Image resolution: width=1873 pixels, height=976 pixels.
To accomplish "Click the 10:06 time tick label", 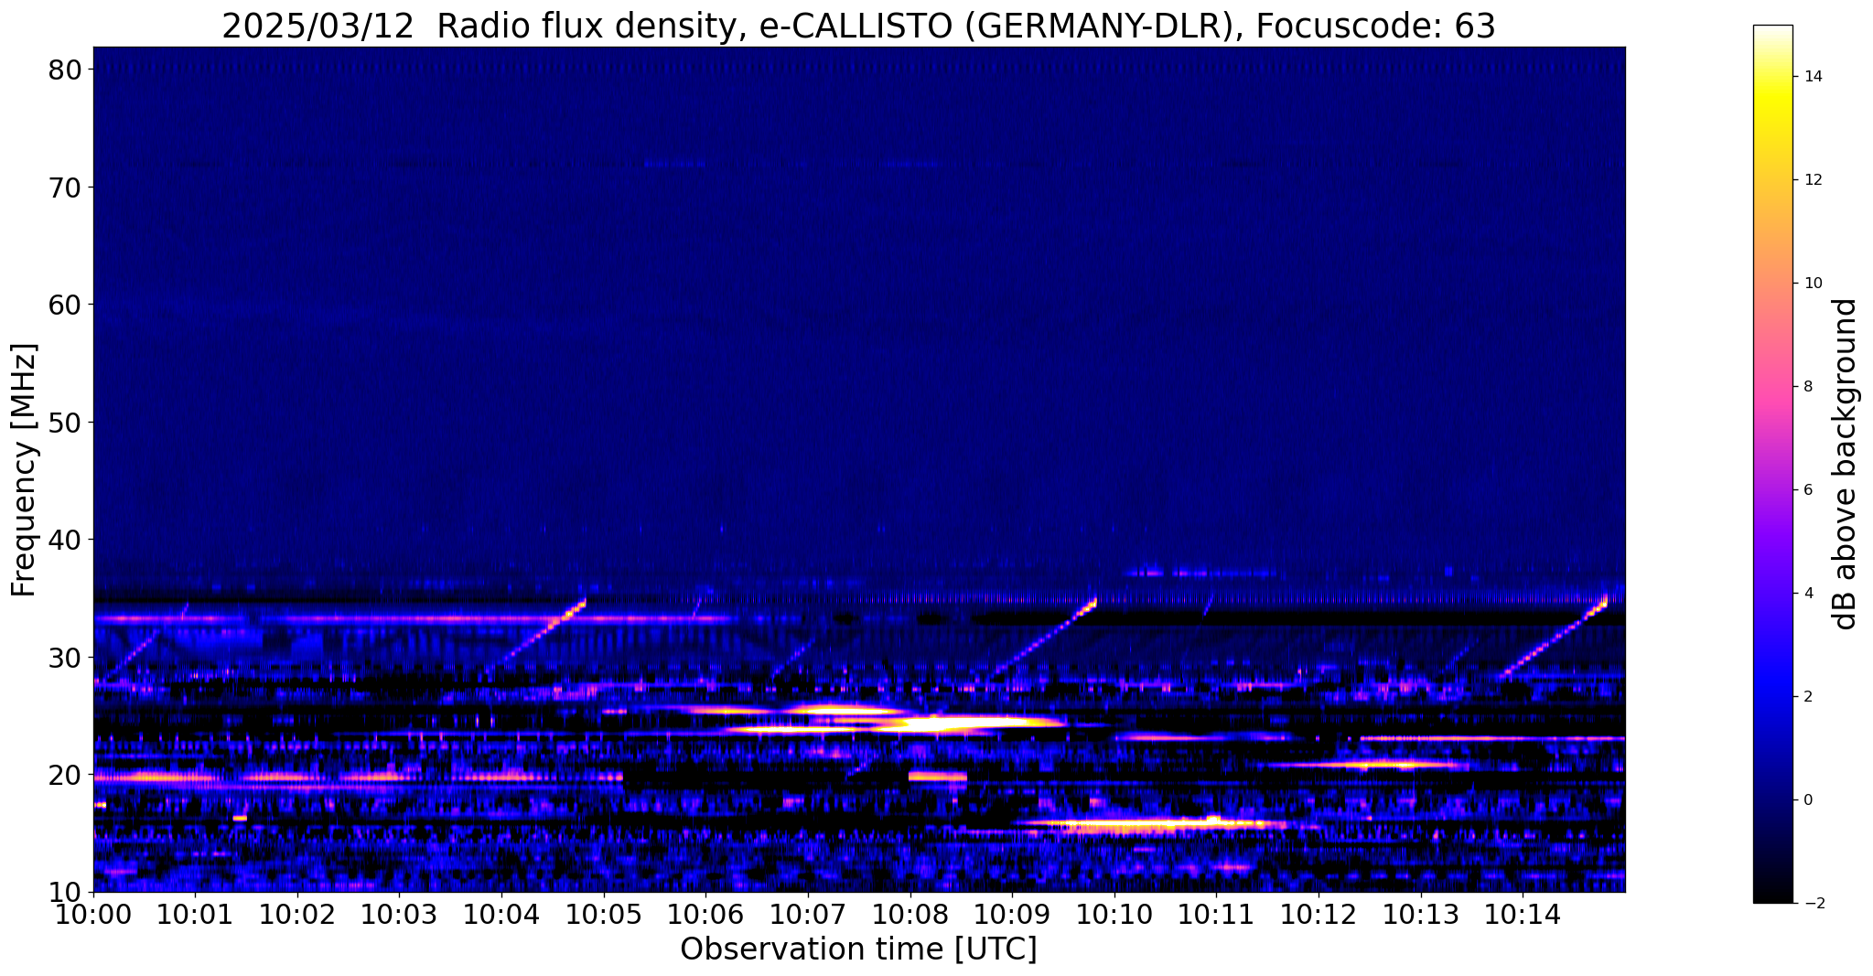I will click(705, 914).
